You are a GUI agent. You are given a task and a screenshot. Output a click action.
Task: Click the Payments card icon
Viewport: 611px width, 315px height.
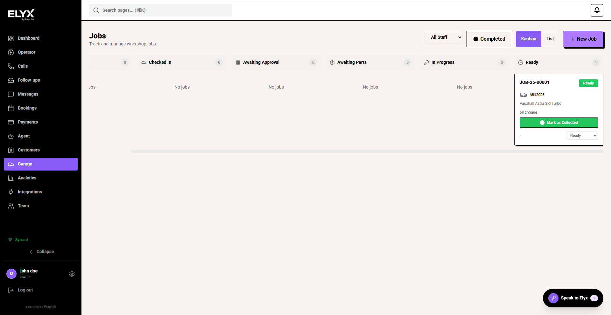click(11, 122)
